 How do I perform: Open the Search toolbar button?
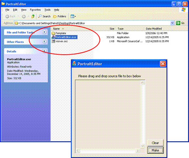click(44, 16)
